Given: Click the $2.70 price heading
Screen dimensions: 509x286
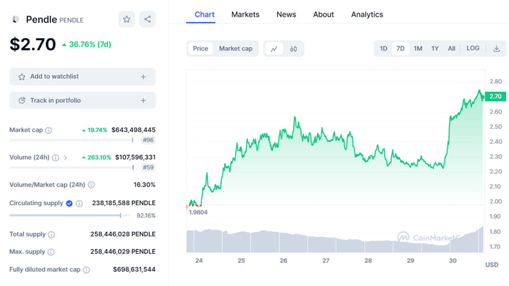Looking at the screenshot, I should point(33,44).
